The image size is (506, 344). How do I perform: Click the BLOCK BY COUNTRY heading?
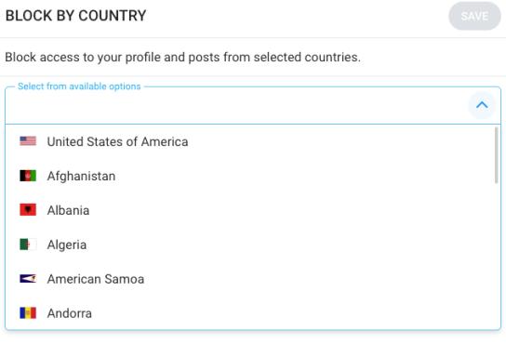click(x=76, y=16)
